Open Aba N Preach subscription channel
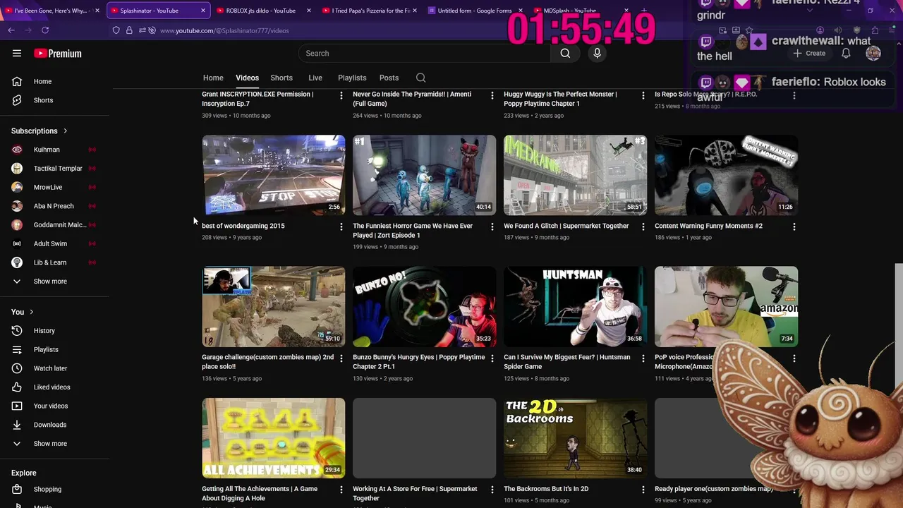The width and height of the screenshot is (903, 508). [55, 206]
